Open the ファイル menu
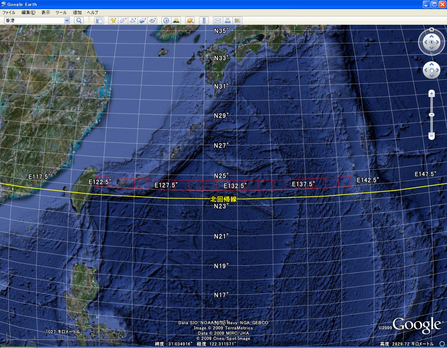Image resolution: width=447 pixels, height=348 pixels. click(9, 13)
